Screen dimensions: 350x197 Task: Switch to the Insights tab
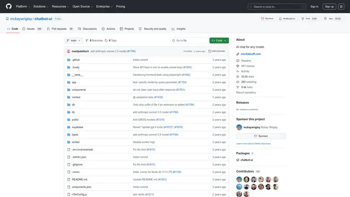(x=178, y=29)
